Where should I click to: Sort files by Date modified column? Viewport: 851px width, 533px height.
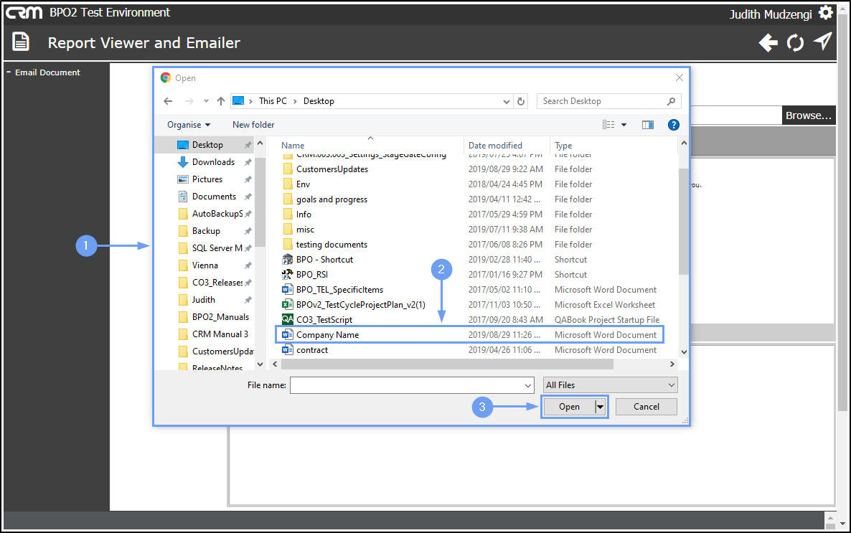tap(495, 146)
